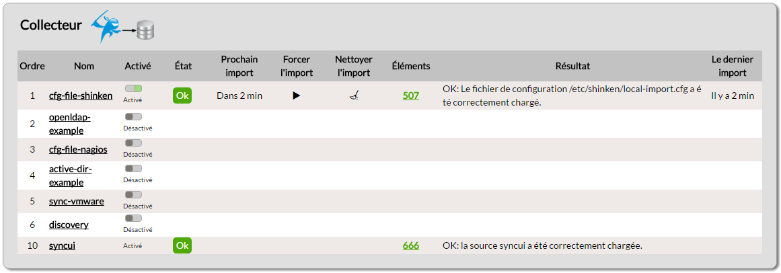
Task: Click the Ok state badge for syncui
Action: click(x=182, y=245)
